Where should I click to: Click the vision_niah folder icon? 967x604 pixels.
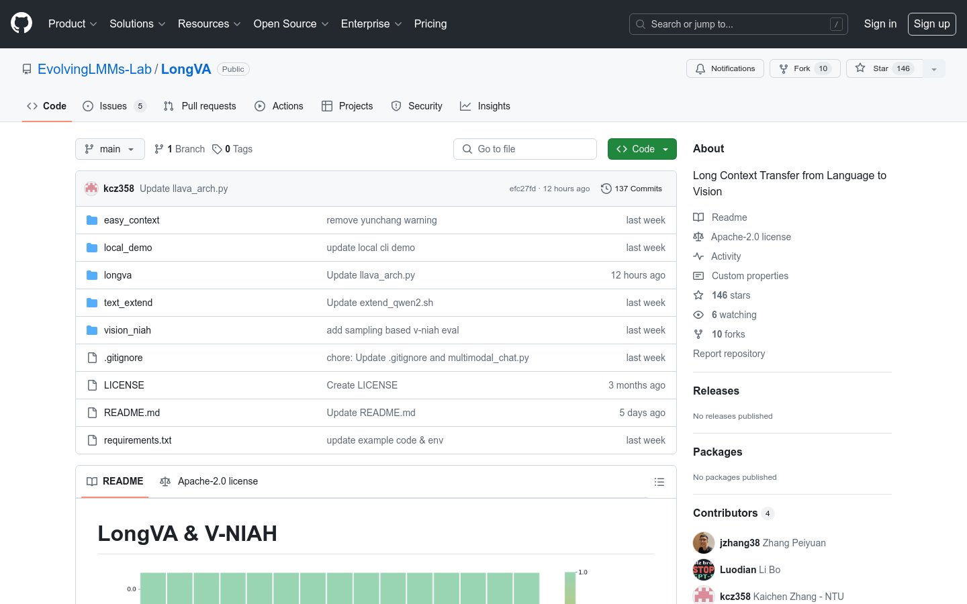pyautogui.click(x=92, y=330)
